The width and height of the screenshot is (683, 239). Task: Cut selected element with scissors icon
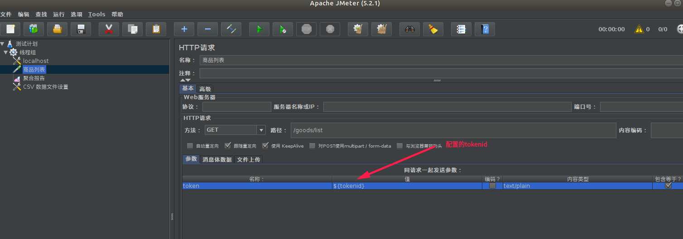[109, 29]
